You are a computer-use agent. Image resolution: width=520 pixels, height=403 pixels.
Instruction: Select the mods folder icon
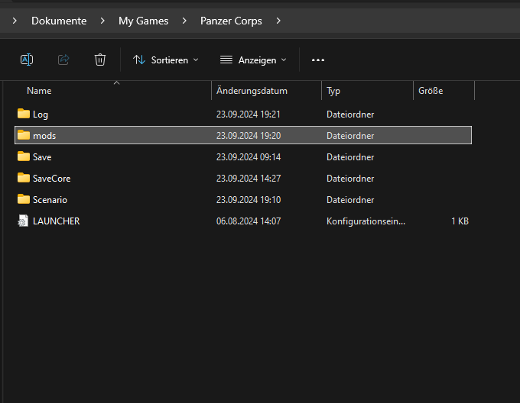24,135
